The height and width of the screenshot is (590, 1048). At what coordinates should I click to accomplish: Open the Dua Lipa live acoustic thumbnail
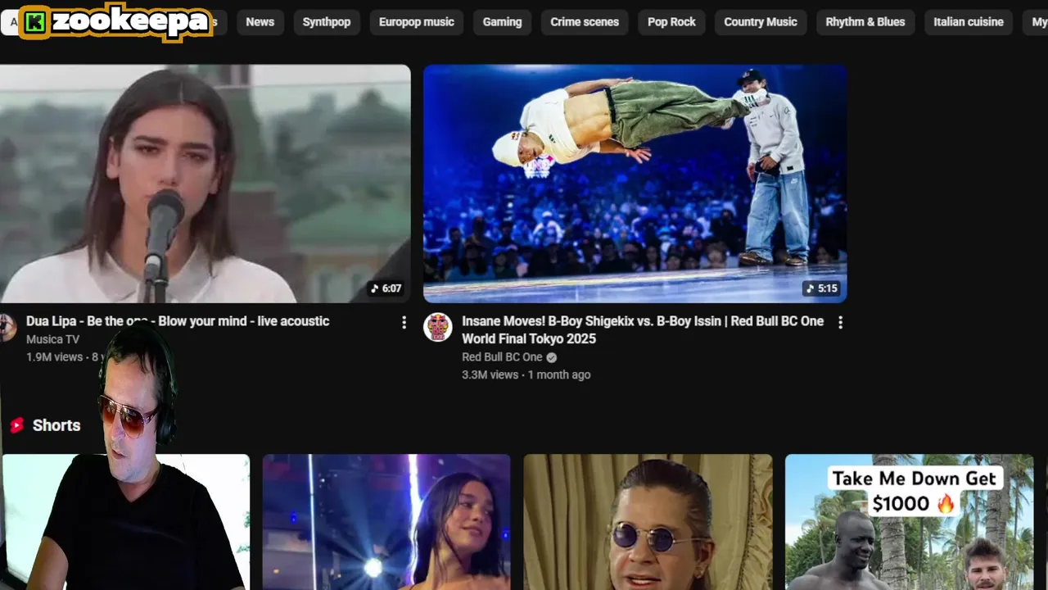point(205,184)
